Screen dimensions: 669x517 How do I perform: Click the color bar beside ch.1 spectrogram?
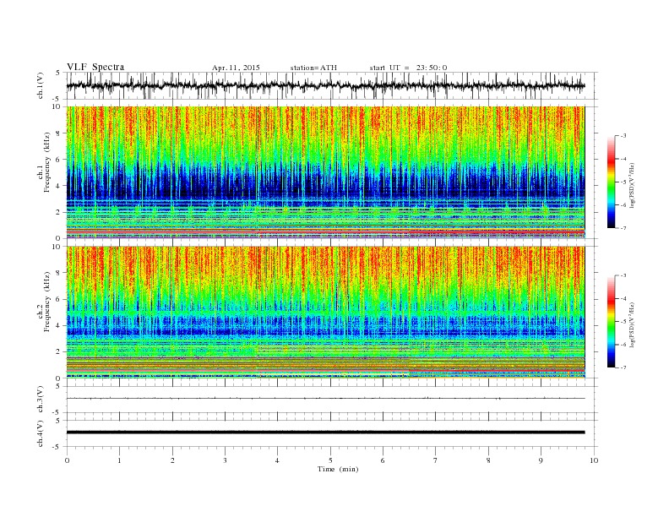coord(611,182)
